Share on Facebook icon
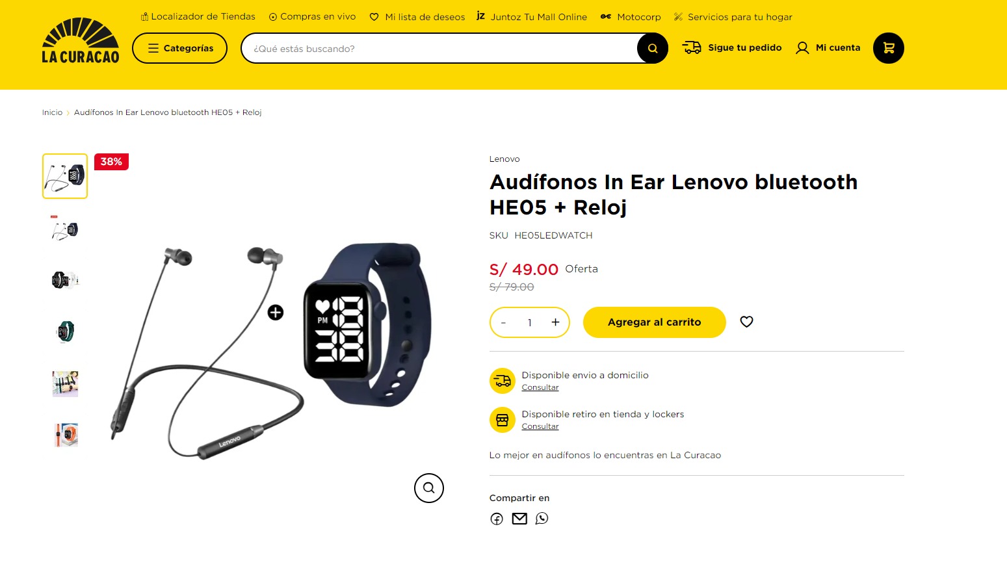The height and width of the screenshot is (583, 1007). 497,519
